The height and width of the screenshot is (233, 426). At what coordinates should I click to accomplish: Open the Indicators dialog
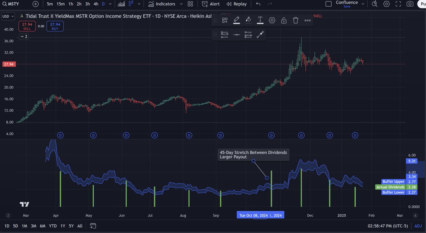(x=162, y=4)
